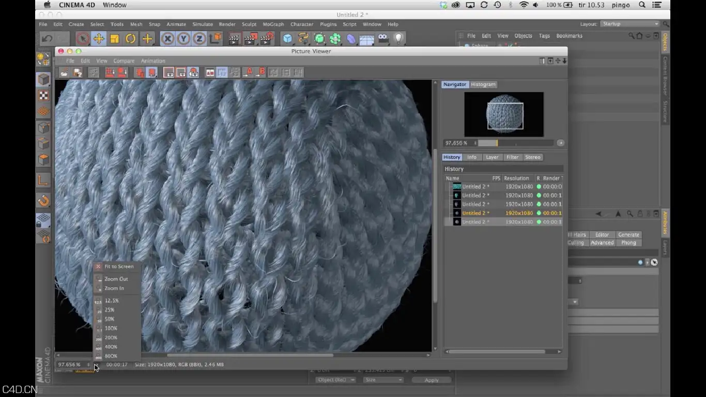Select the Move tool in main toolbar

click(99, 39)
